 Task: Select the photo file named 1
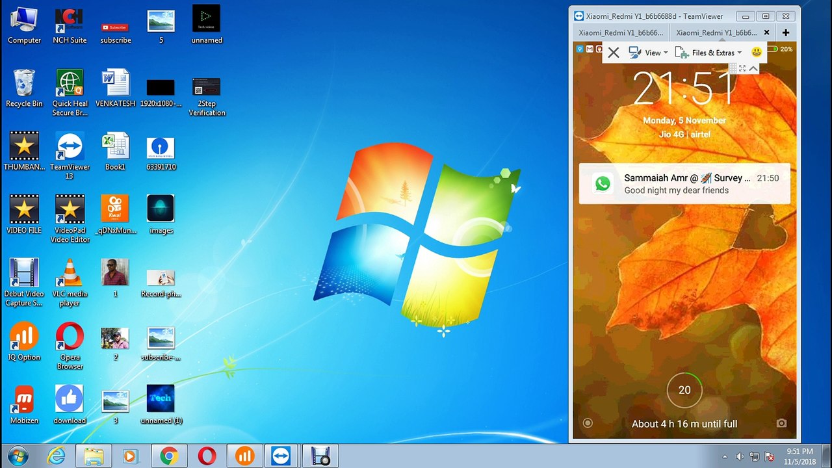[115, 278]
